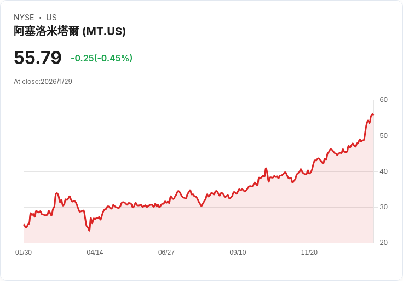The height and width of the screenshot is (281, 403).
Task: Click the 30 value on the price axis
Action: 383,207
